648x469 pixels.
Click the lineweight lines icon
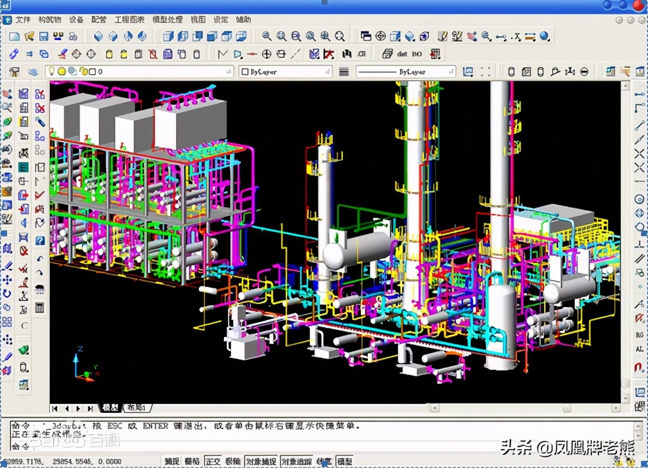pos(344,72)
